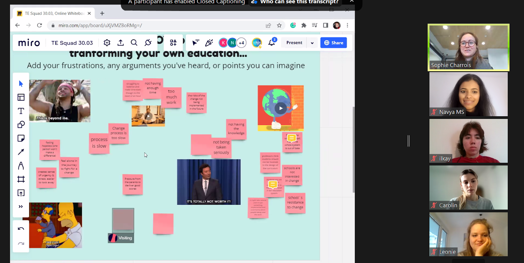Viewport: 524px width, 263px height.
Task: Toggle the browser side panel
Action: pos(326,25)
